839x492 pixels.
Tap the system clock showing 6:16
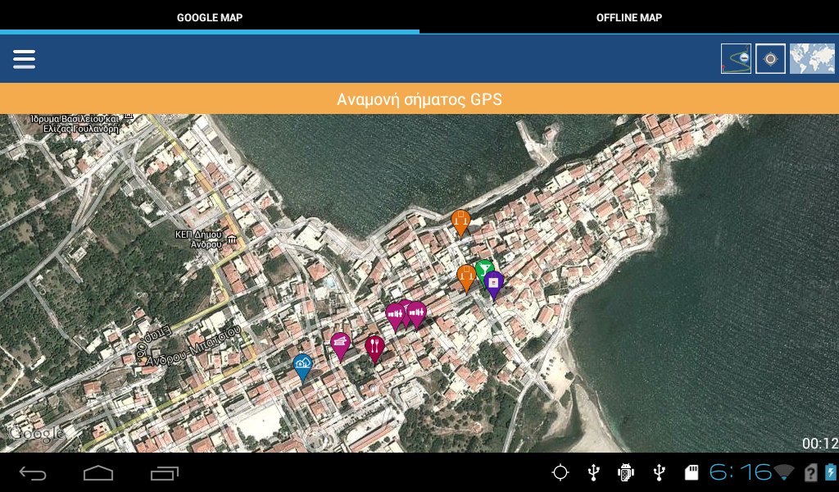[740, 472]
